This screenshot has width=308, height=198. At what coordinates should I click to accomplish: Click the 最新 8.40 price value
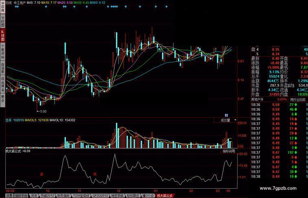tap(275, 59)
